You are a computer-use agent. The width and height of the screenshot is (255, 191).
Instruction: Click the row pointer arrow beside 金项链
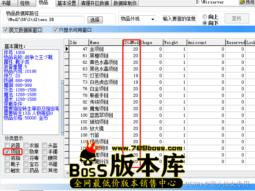[x=67, y=49]
